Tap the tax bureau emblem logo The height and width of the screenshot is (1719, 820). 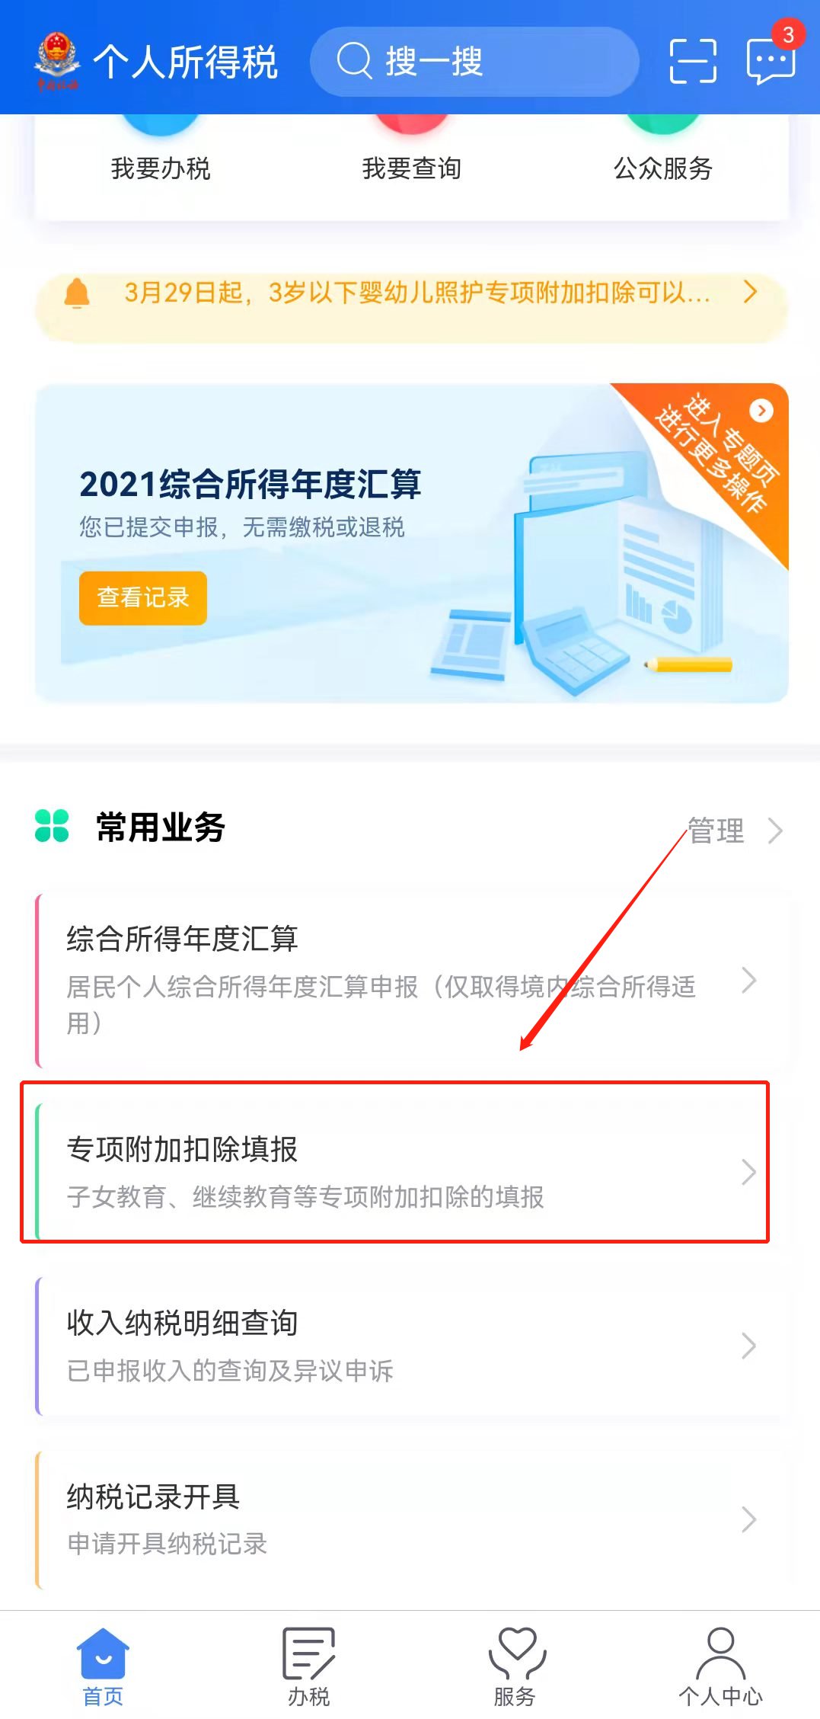57,61
